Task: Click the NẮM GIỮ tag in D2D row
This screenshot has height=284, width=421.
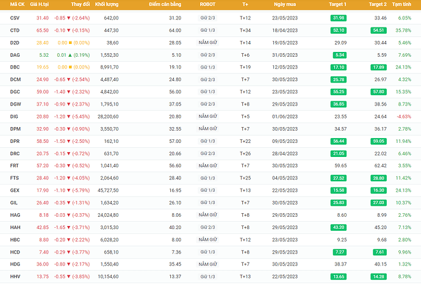Action: tap(208, 43)
